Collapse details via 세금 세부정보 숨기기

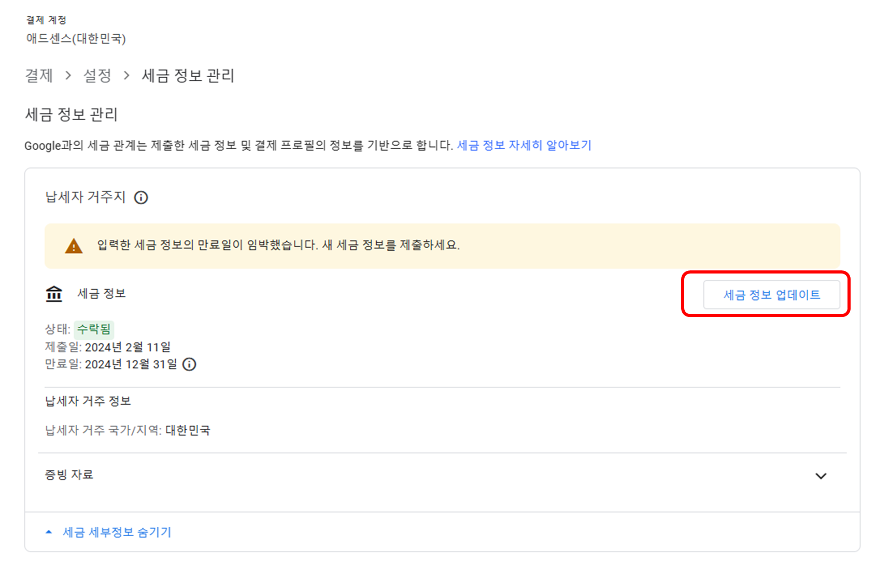pos(116,532)
